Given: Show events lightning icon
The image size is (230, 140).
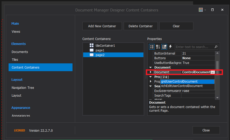Looking at the screenshot, I should pos(170,47).
